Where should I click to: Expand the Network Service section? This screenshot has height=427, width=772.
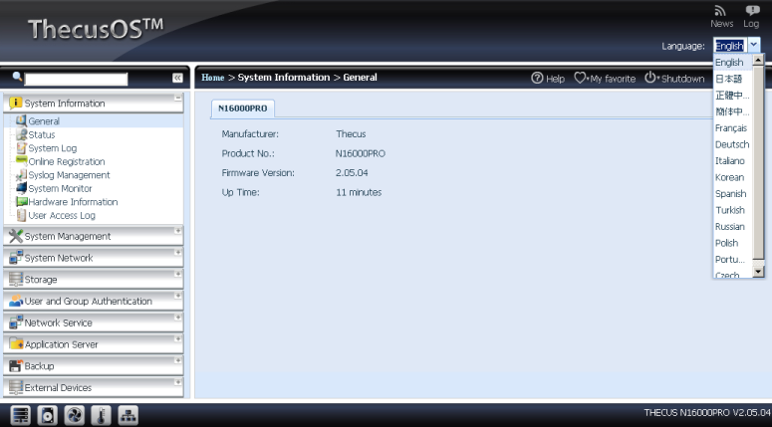pyautogui.click(x=177, y=317)
